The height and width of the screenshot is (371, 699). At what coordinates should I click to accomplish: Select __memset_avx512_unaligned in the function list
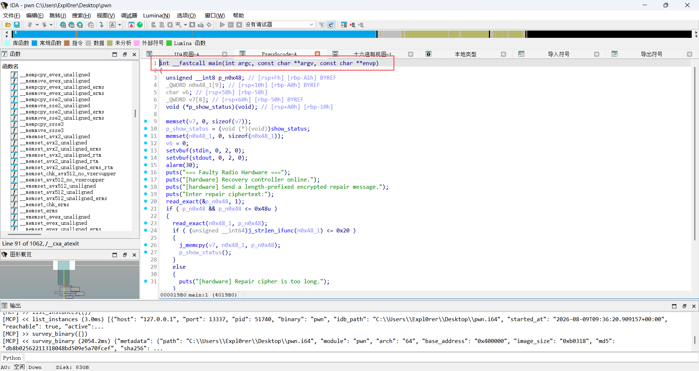pyautogui.click(x=56, y=192)
